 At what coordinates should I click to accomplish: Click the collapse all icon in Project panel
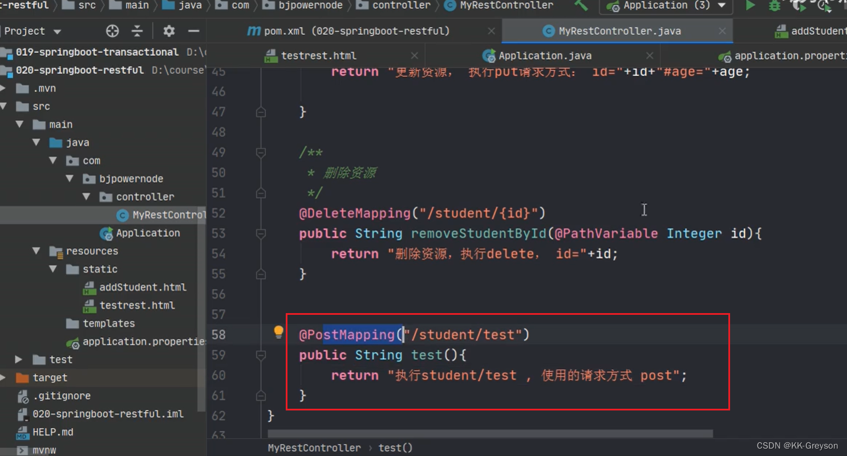[x=137, y=31]
